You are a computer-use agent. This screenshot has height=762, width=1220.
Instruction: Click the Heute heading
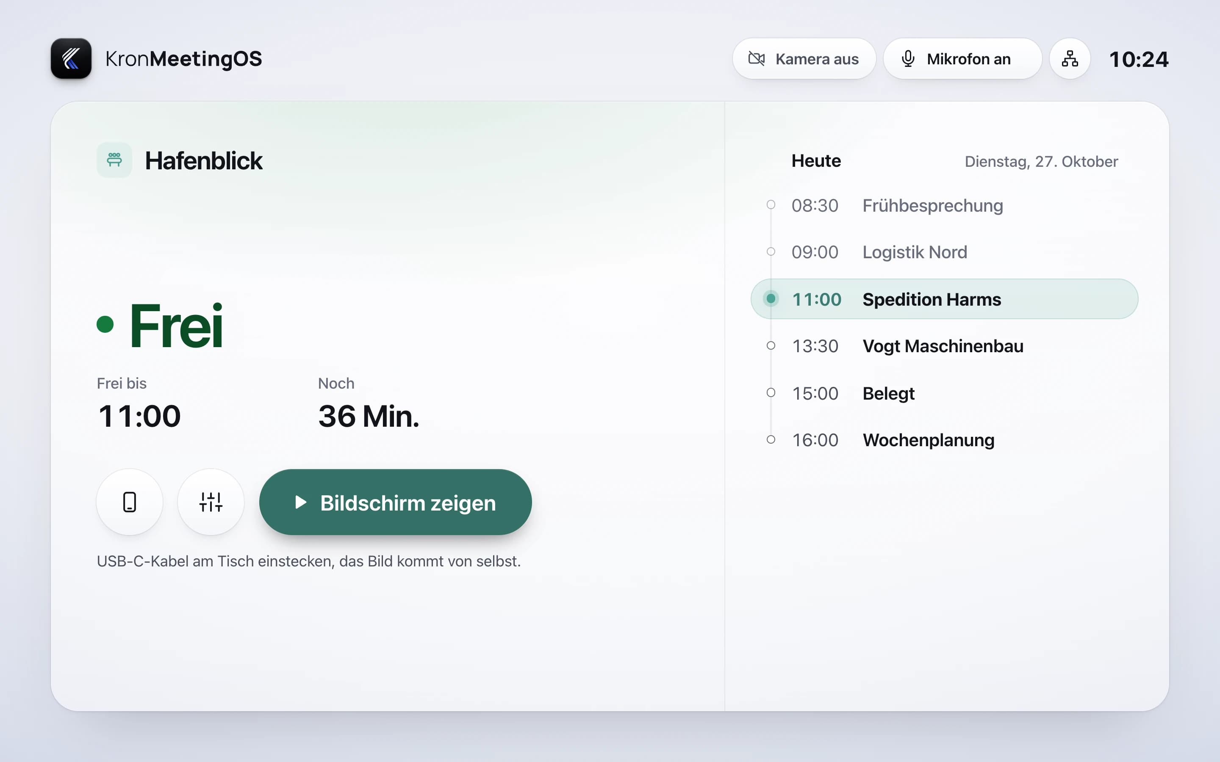coord(816,161)
